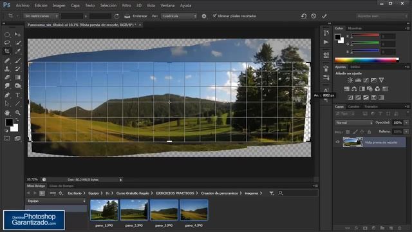This screenshot has width=412, height=232.
Task: Open the Normal blend mode dropdown
Action: tap(353, 122)
